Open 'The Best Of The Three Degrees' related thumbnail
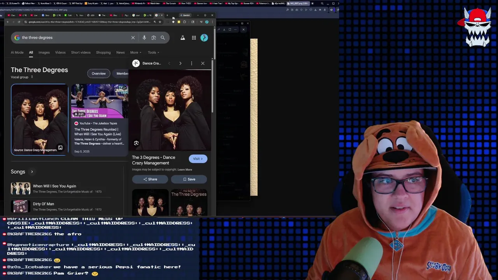This screenshot has height=280, width=498. pyautogui.click(x=189, y=202)
